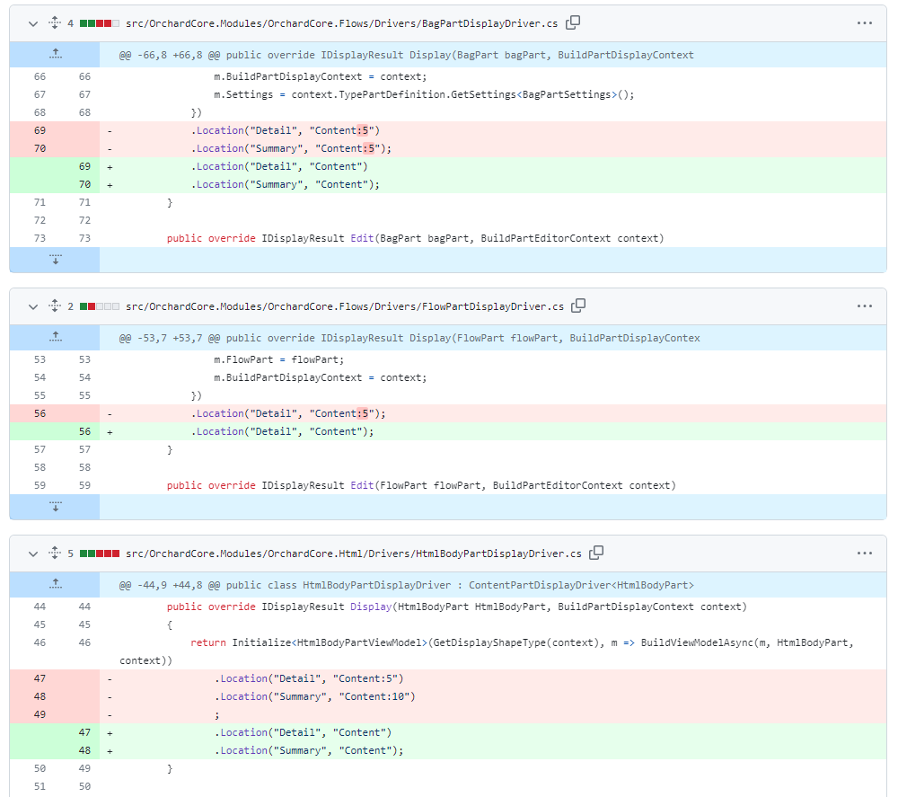898x797 pixels.
Task: Click the return Initialize HtmlBodyPartViewModel line
Action: [487, 651]
